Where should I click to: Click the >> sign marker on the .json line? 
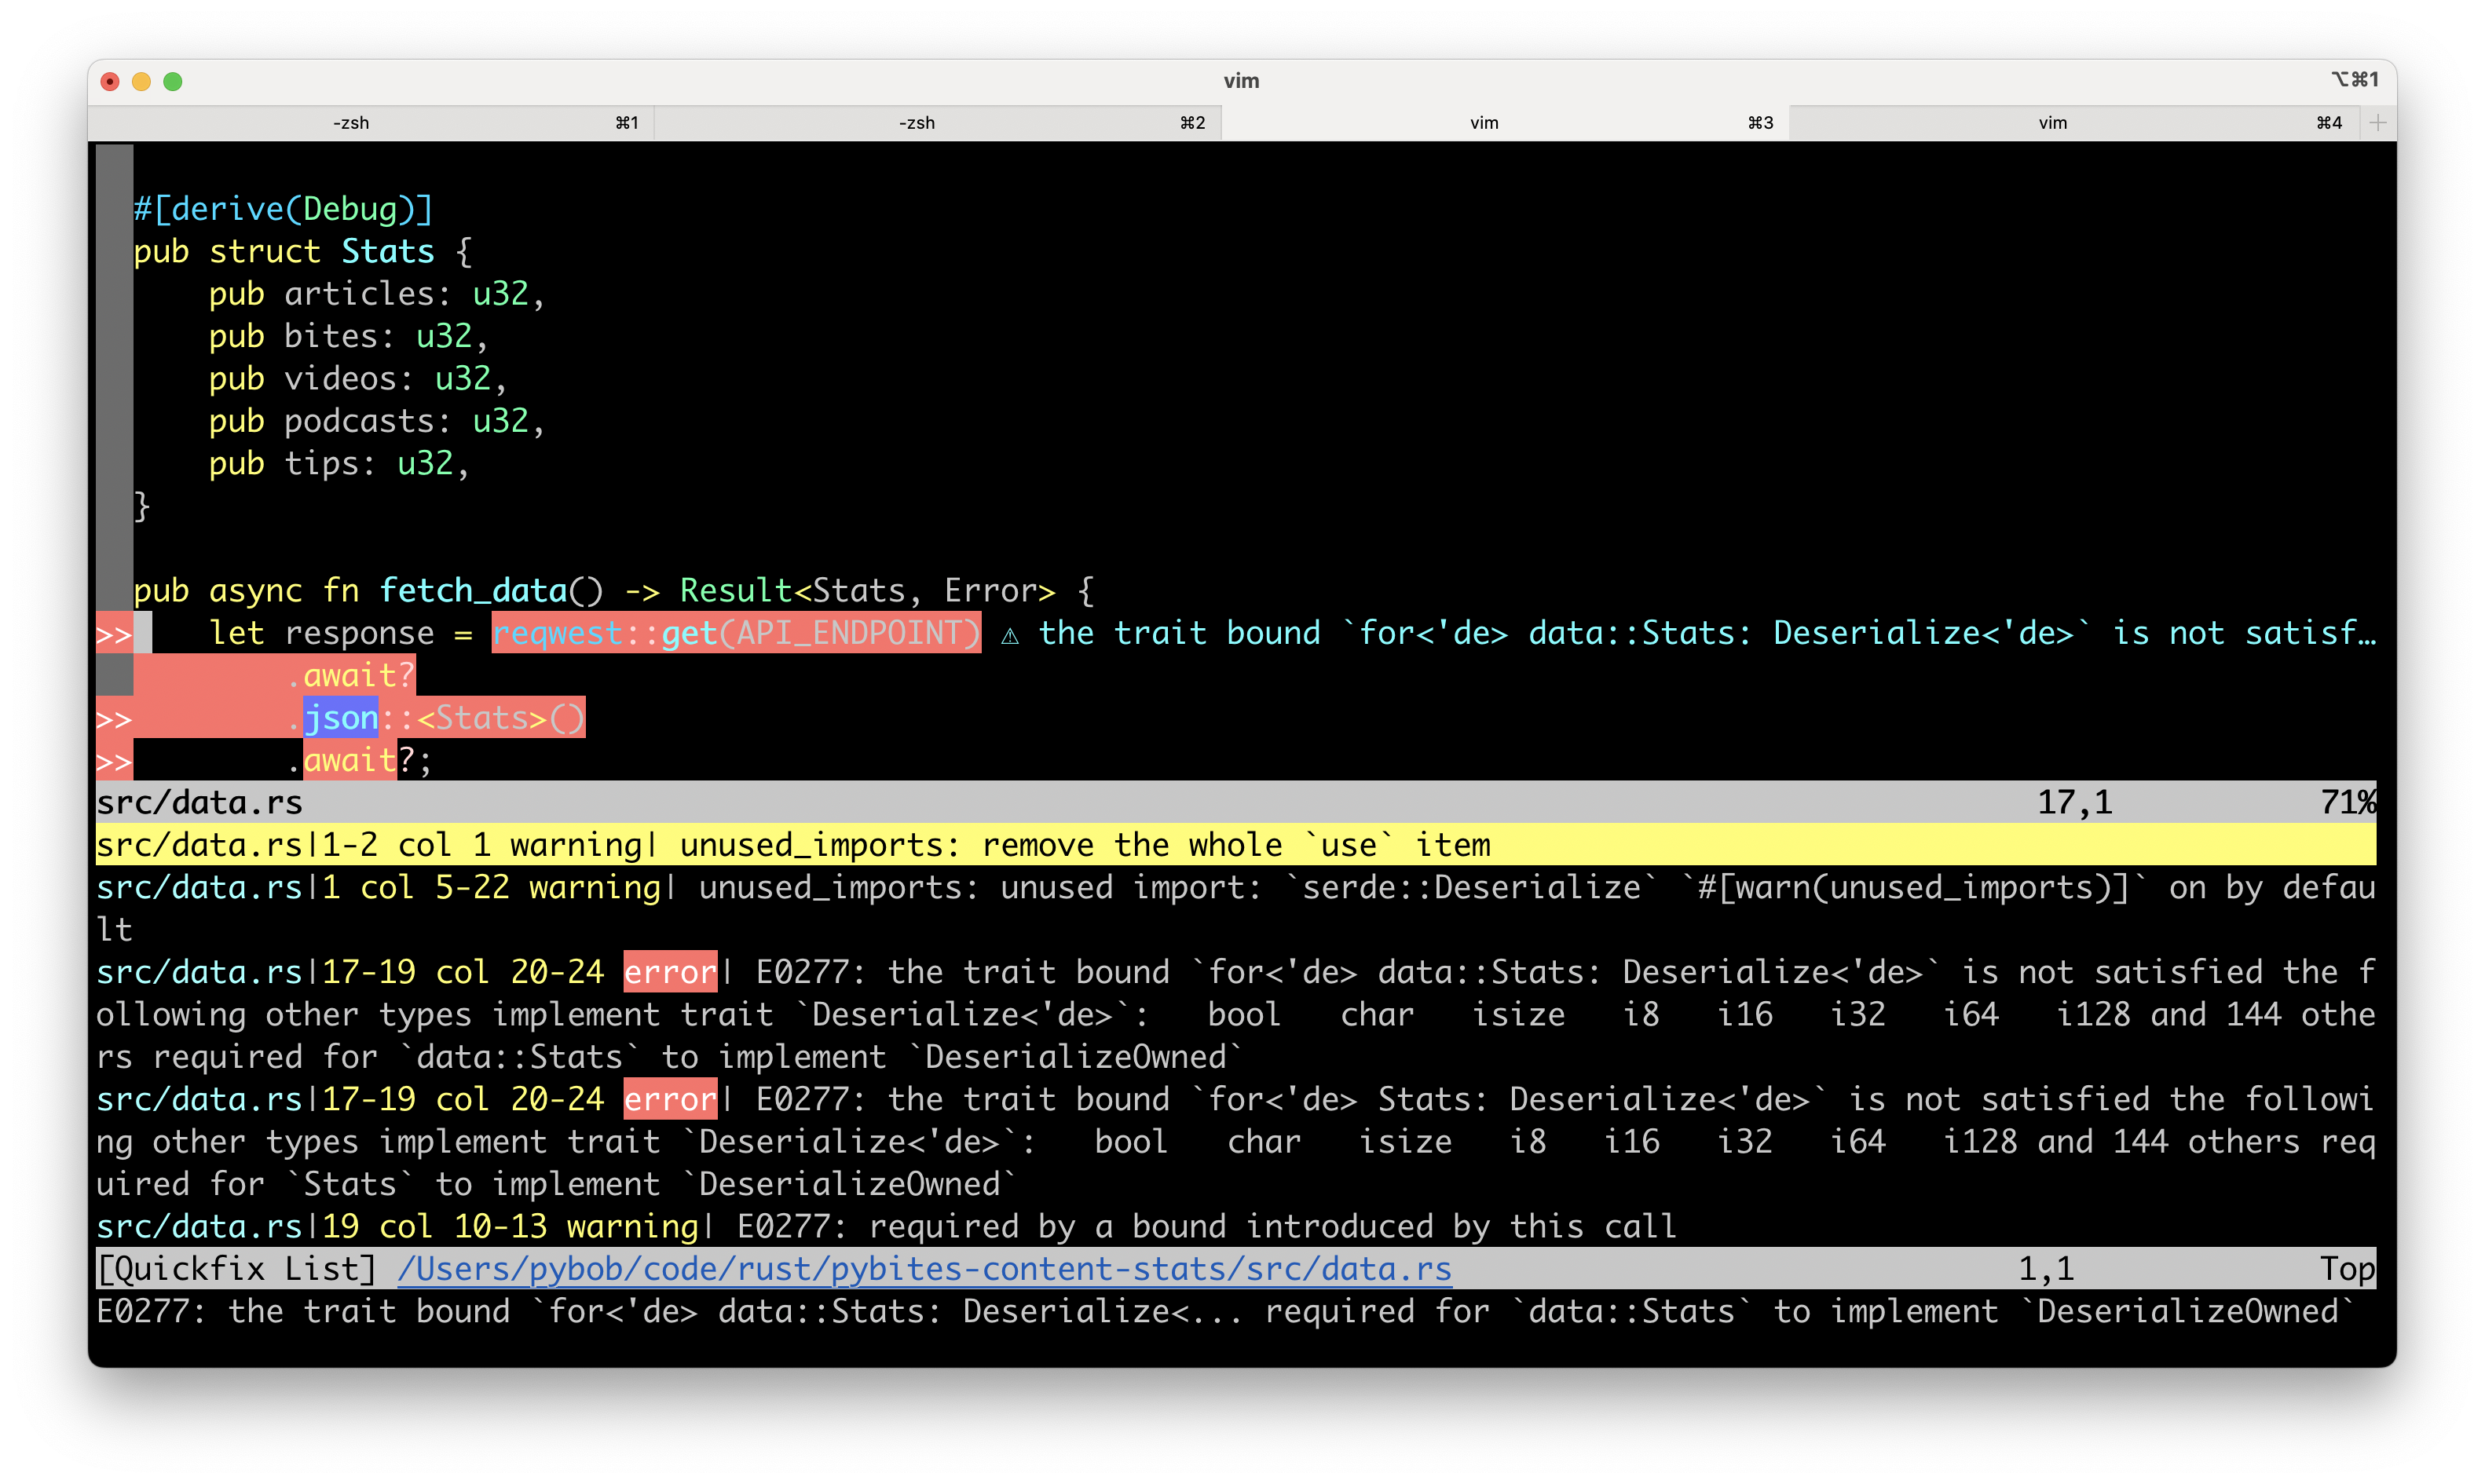click(114, 718)
